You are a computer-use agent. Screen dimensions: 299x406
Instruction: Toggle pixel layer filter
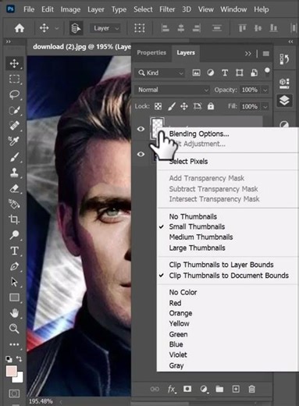pos(196,73)
